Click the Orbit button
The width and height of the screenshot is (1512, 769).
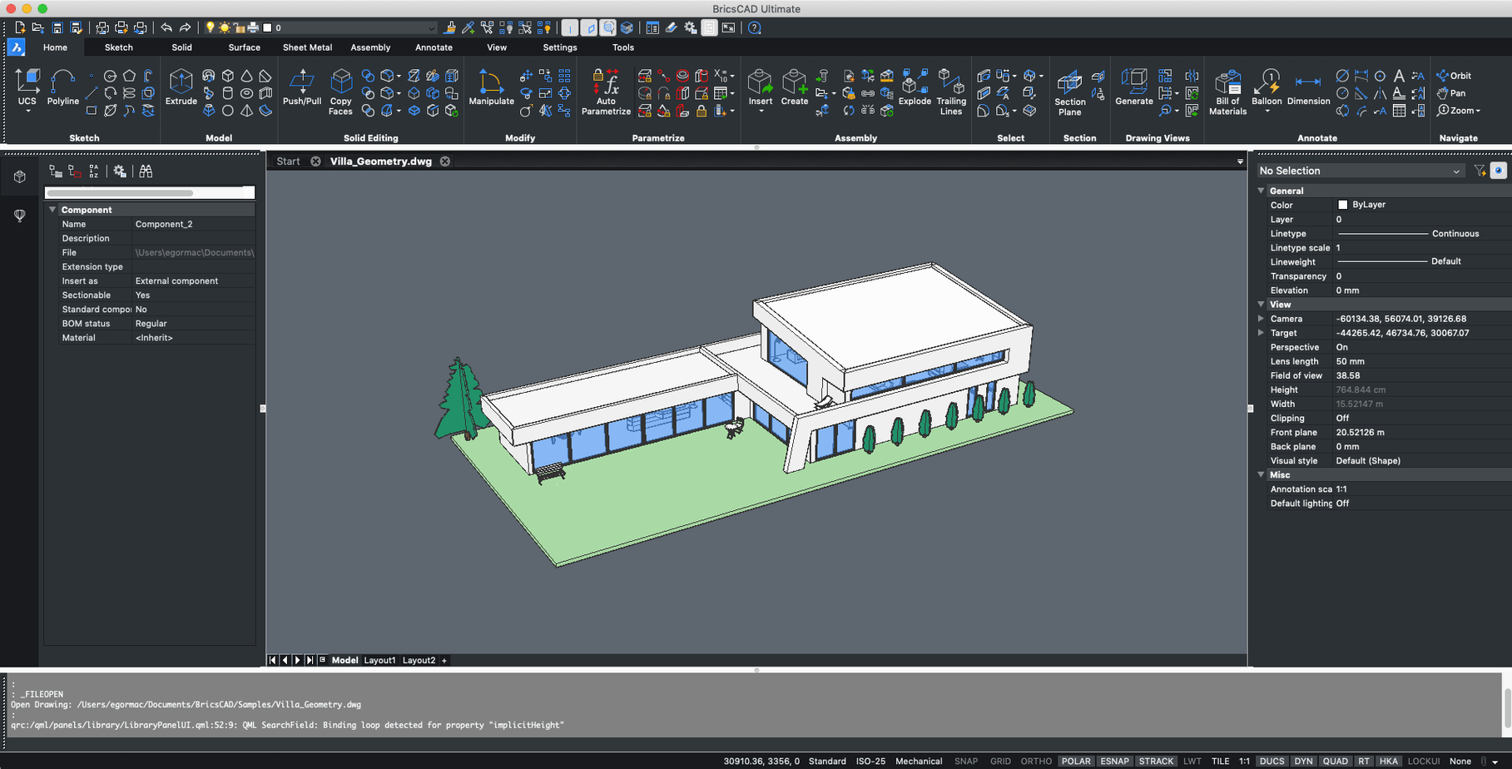pos(1454,76)
